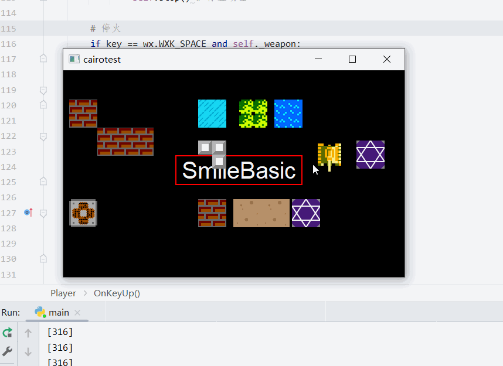Click the cyan water tile

point(212,114)
